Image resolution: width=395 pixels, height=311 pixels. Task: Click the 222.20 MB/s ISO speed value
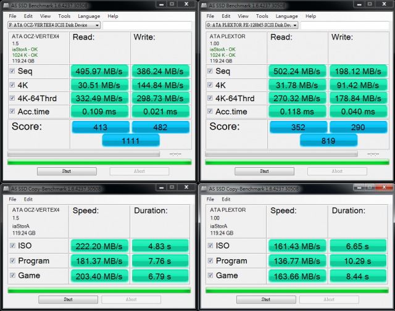[99, 246]
